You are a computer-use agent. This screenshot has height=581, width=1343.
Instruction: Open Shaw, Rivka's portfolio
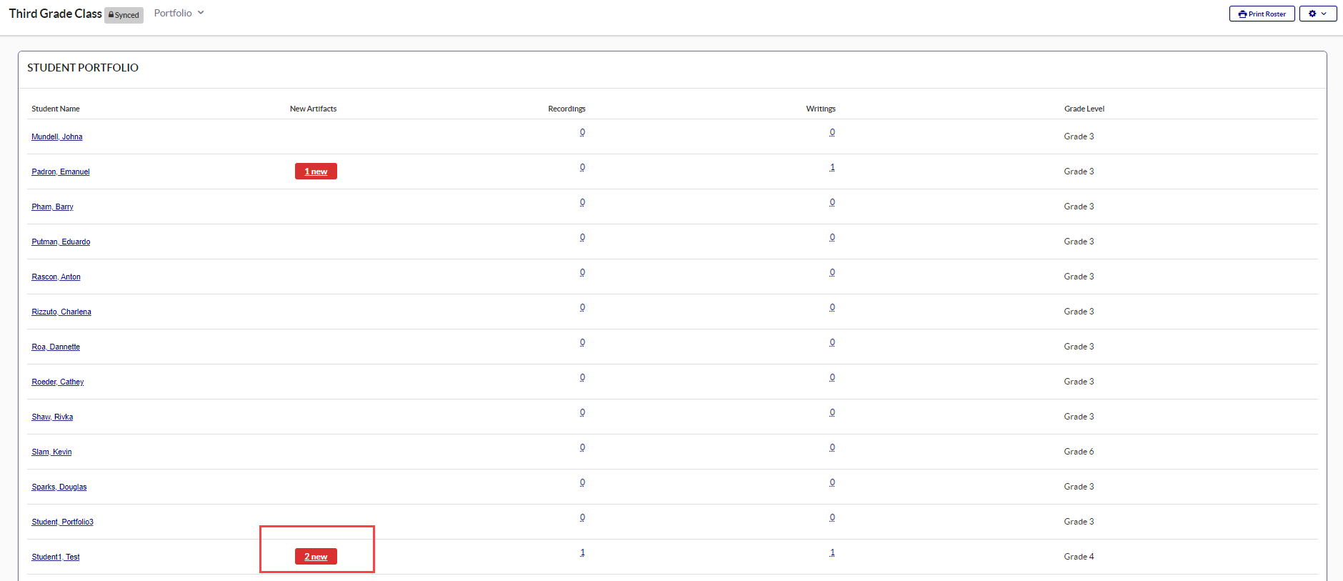pyautogui.click(x=52, y=417)
